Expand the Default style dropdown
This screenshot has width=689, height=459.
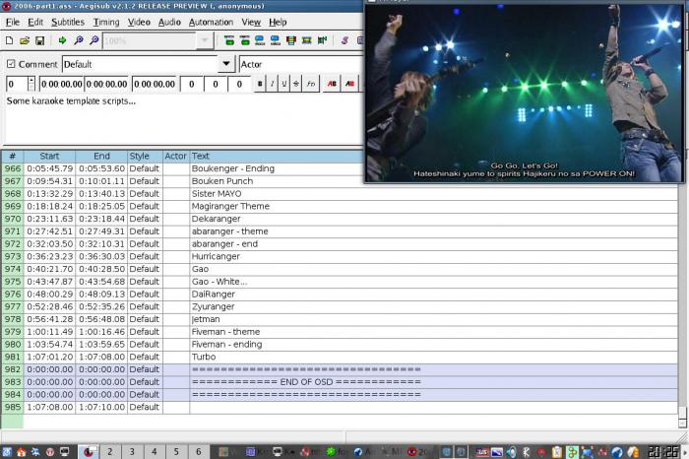225,64
